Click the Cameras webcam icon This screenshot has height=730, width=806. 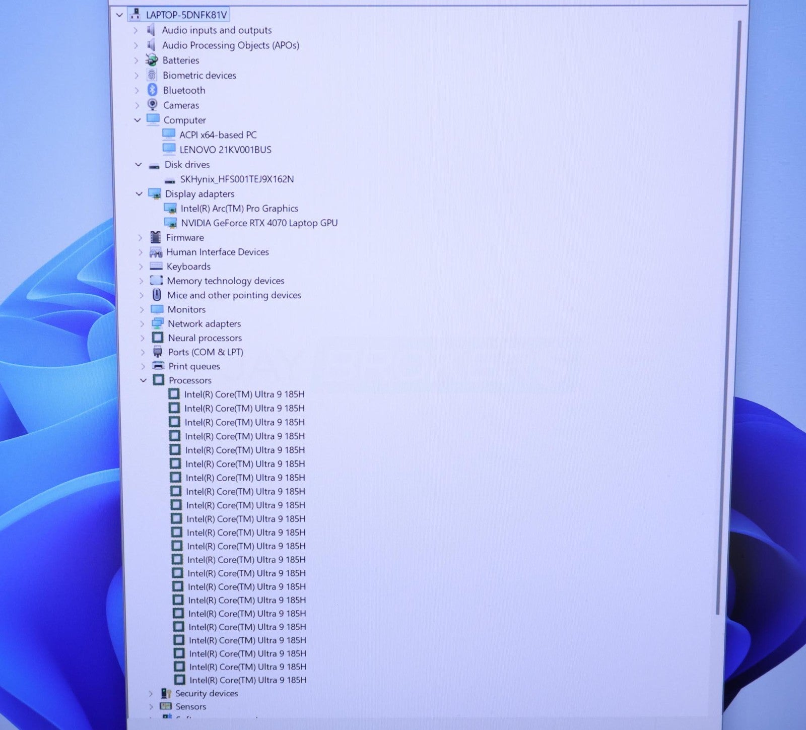click(152, 105)
